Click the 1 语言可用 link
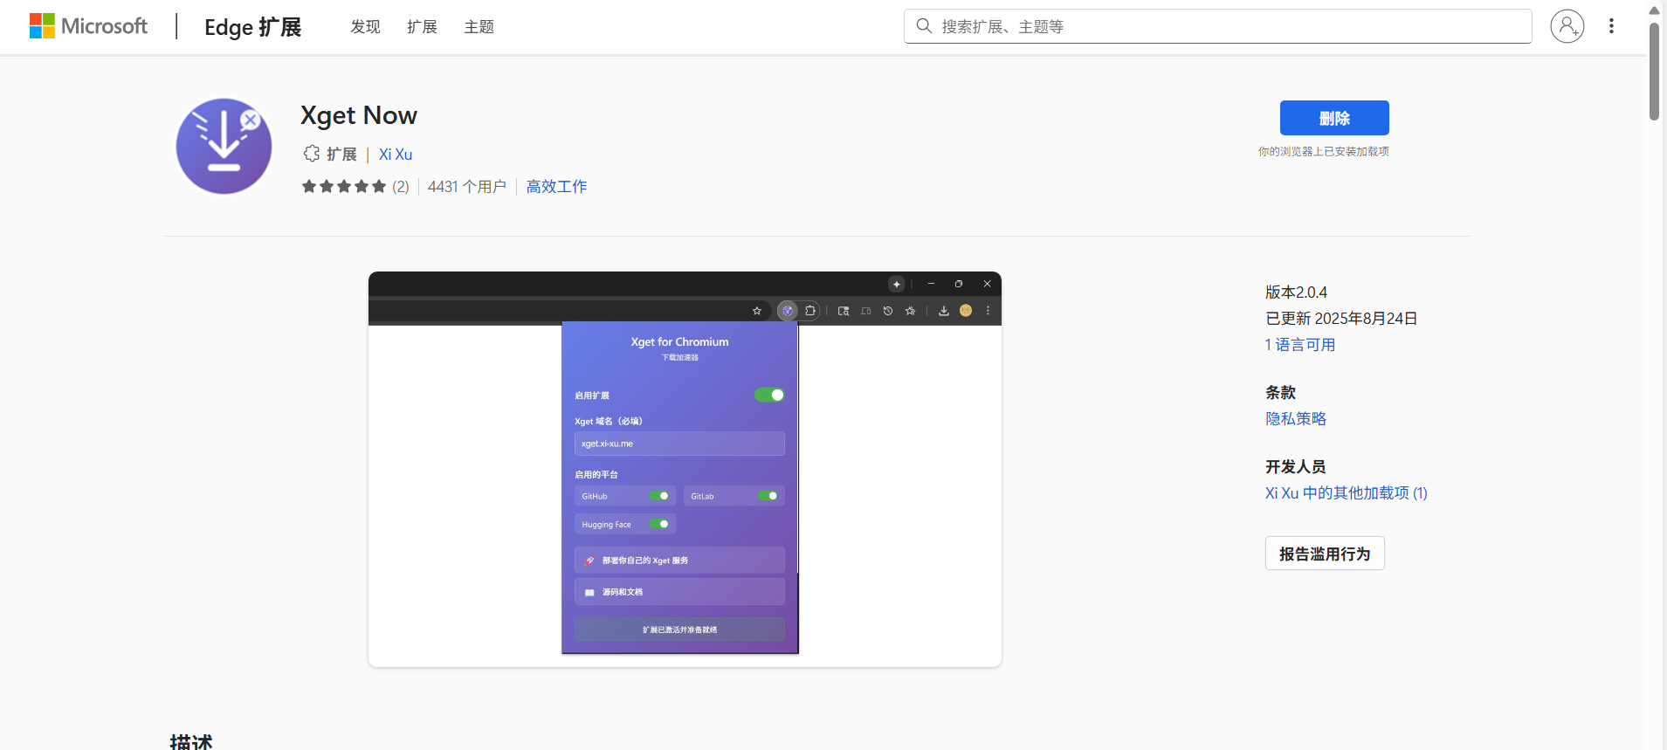This screenshot has width=1667, height=750. tap(1299, 345)
